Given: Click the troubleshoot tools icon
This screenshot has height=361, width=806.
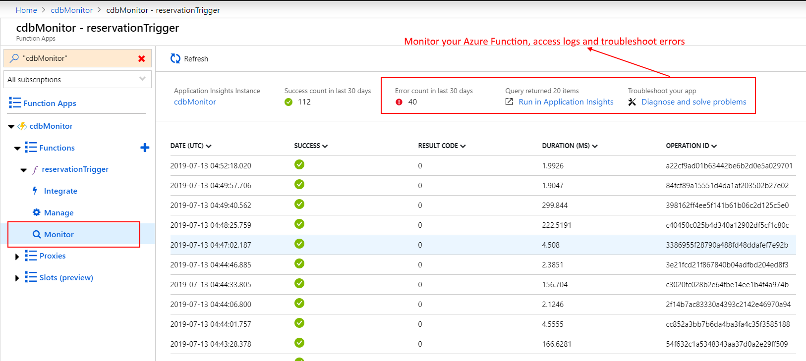Looking at the screenshot, I should coord(632,102).
